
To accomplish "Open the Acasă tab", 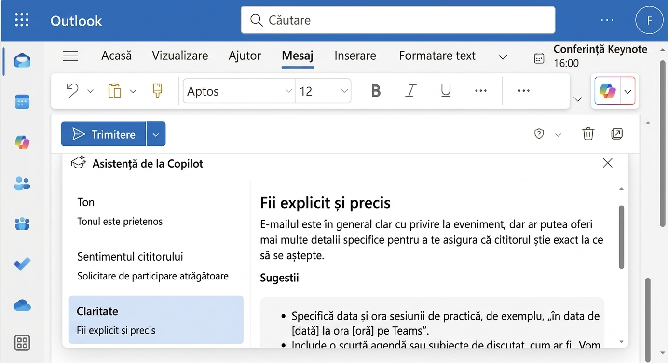I will (x=116, y=56).
